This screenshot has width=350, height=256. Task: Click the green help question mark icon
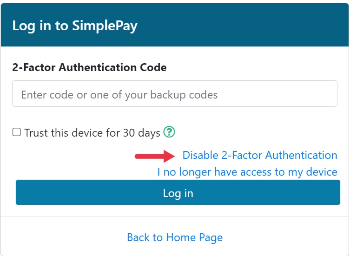point(170,132)
